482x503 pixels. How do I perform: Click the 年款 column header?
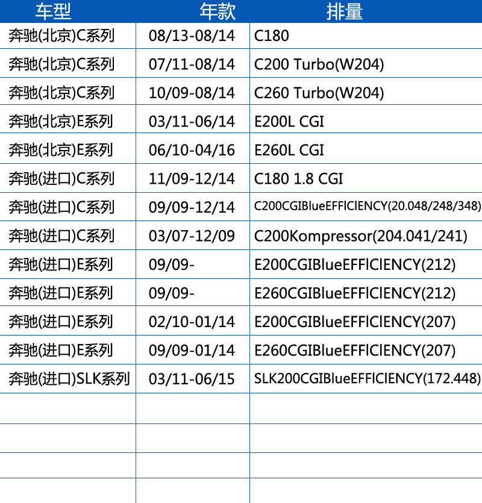pyautogui.click(x=218, y=11)
